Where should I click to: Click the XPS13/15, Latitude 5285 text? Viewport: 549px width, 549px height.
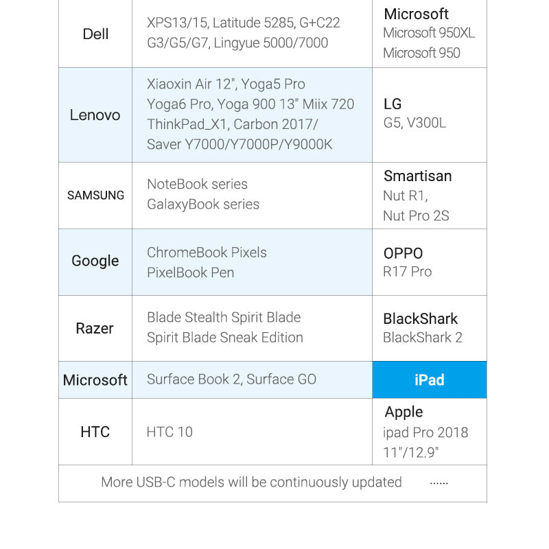tap(244, 23)
